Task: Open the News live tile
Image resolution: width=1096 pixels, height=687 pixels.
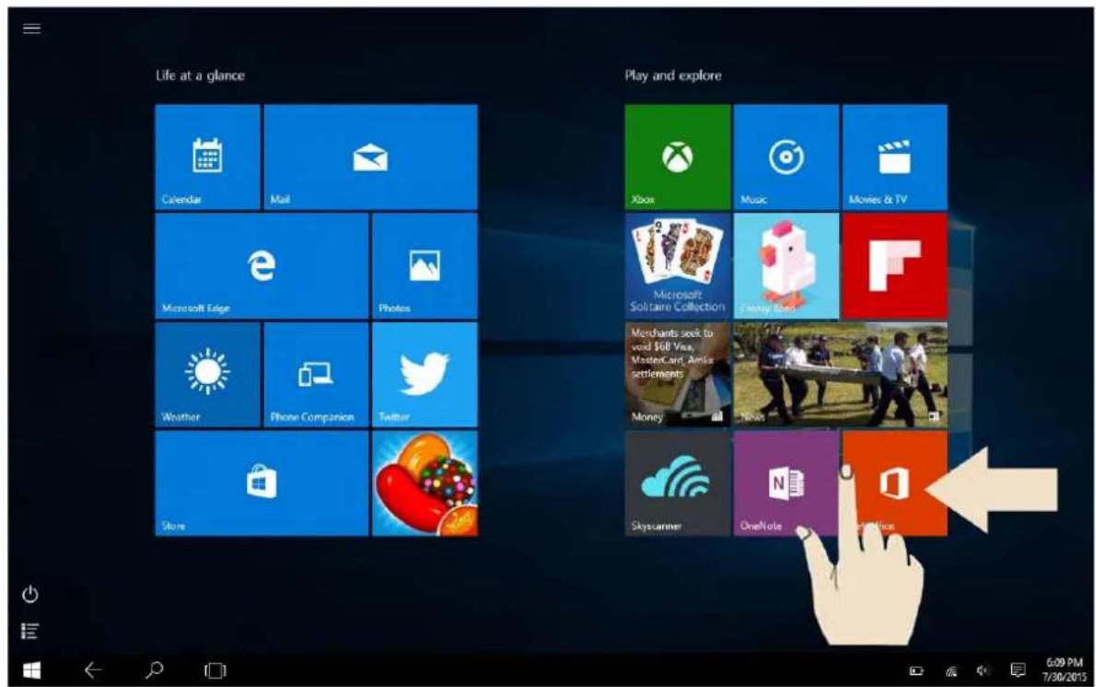Action: (841, 375)
